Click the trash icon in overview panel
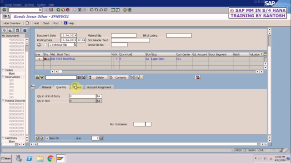Image resolution: width=291 pixels, height=163 pixels. (x=17, y=30)
